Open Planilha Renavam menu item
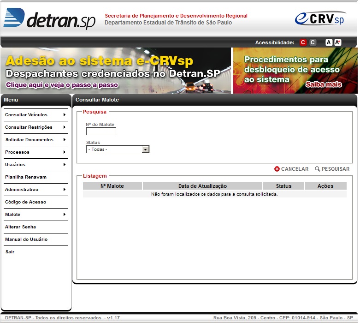This screenshot has width=360, height=323. [x=26, y=177]
